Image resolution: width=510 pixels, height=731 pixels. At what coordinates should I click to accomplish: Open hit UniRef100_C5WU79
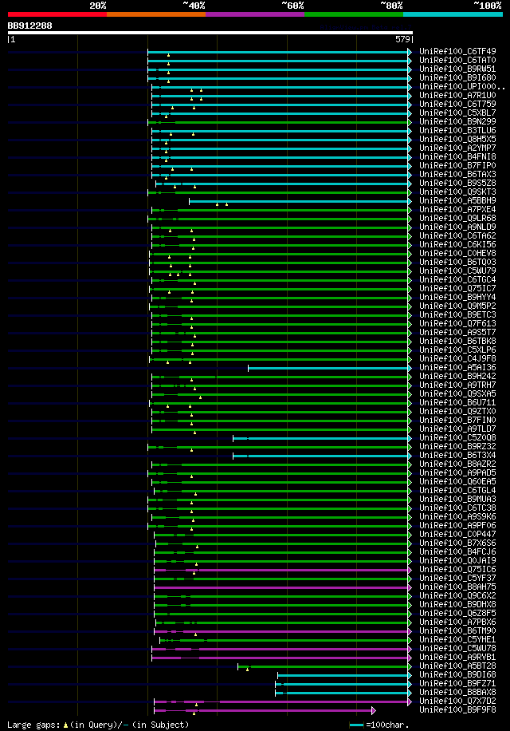[x=457, y=271]
